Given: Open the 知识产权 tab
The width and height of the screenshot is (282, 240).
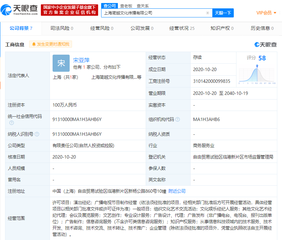Looking at the screenshot, I should (222, 28).
